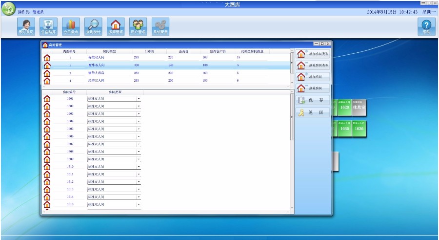Click house icon beside room 1615

tap(47, 204)
